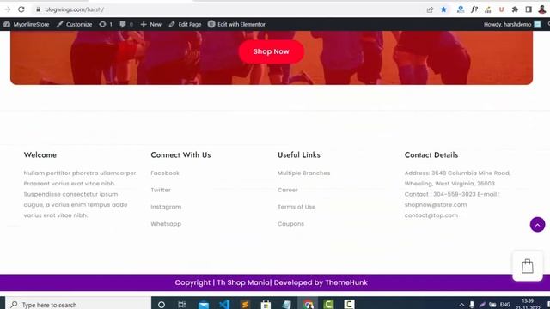
Task: Click the purple scroll-to-top arrow button
Action: pyautogui.click(x=537, y=225)
